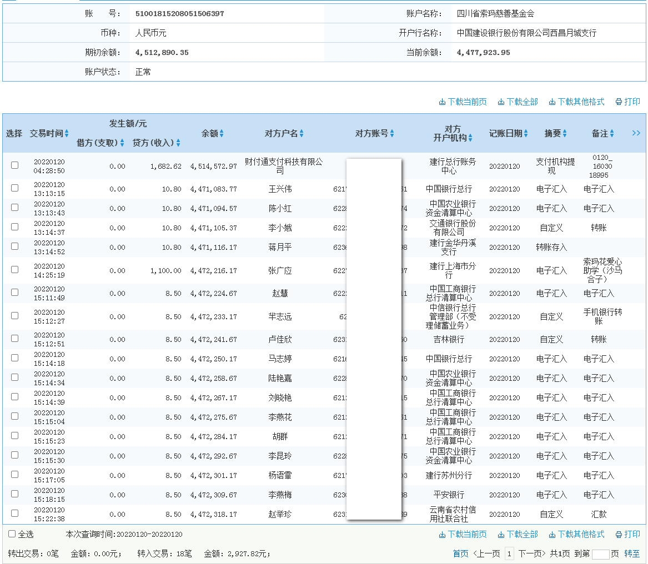Viewport: 648px width, 564px height.
Task: Sort by remarks (备注) column arrows
Action: (612, 133)
